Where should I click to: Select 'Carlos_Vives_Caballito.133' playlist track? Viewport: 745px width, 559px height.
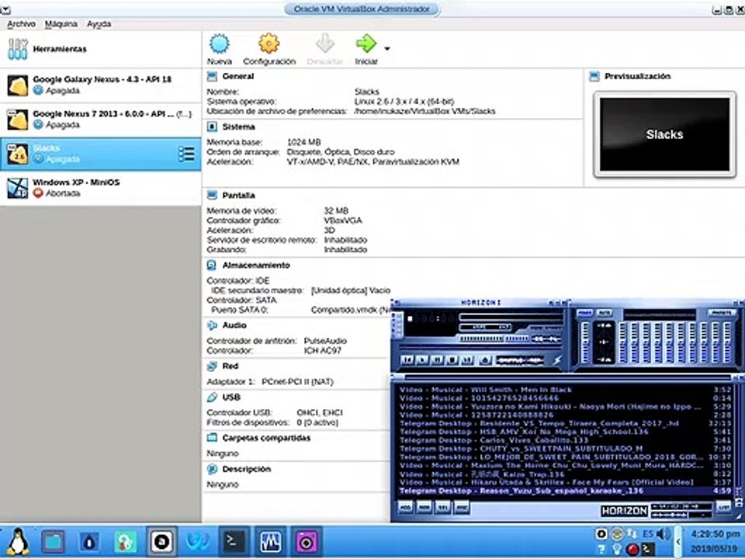click(x=566, y=440)
